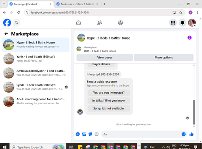Click the chat scroll up arrow
This screenshot has height=149, width=202.
[194, 65]
